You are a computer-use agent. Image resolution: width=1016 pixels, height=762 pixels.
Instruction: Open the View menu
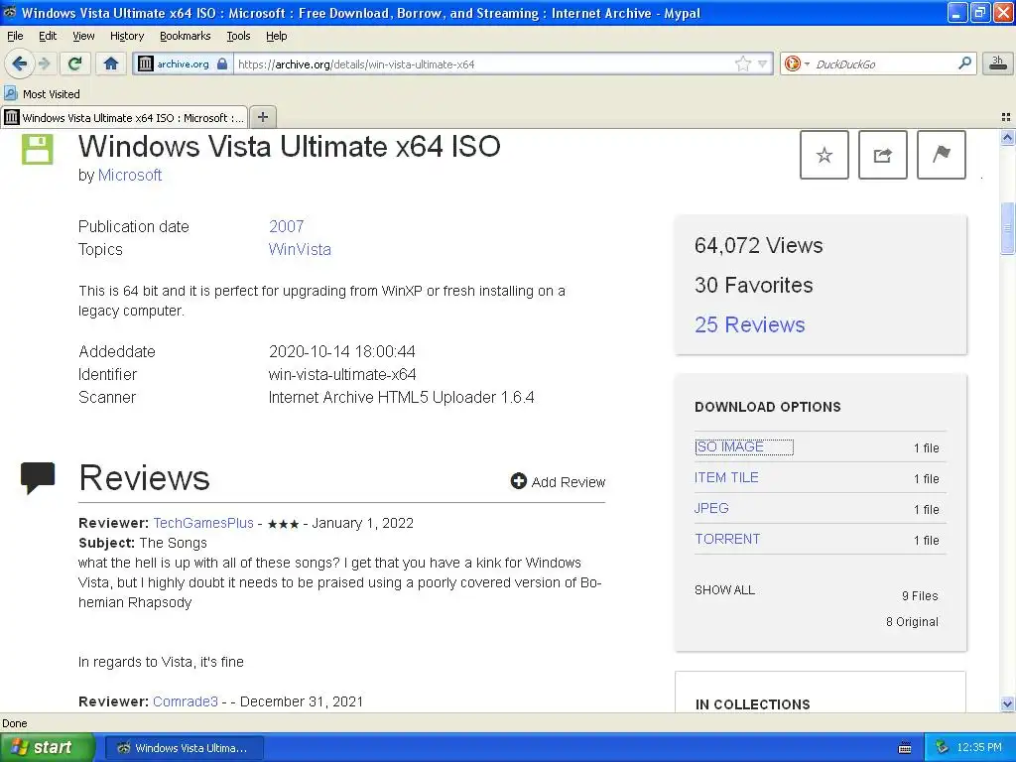pos(83,36)
